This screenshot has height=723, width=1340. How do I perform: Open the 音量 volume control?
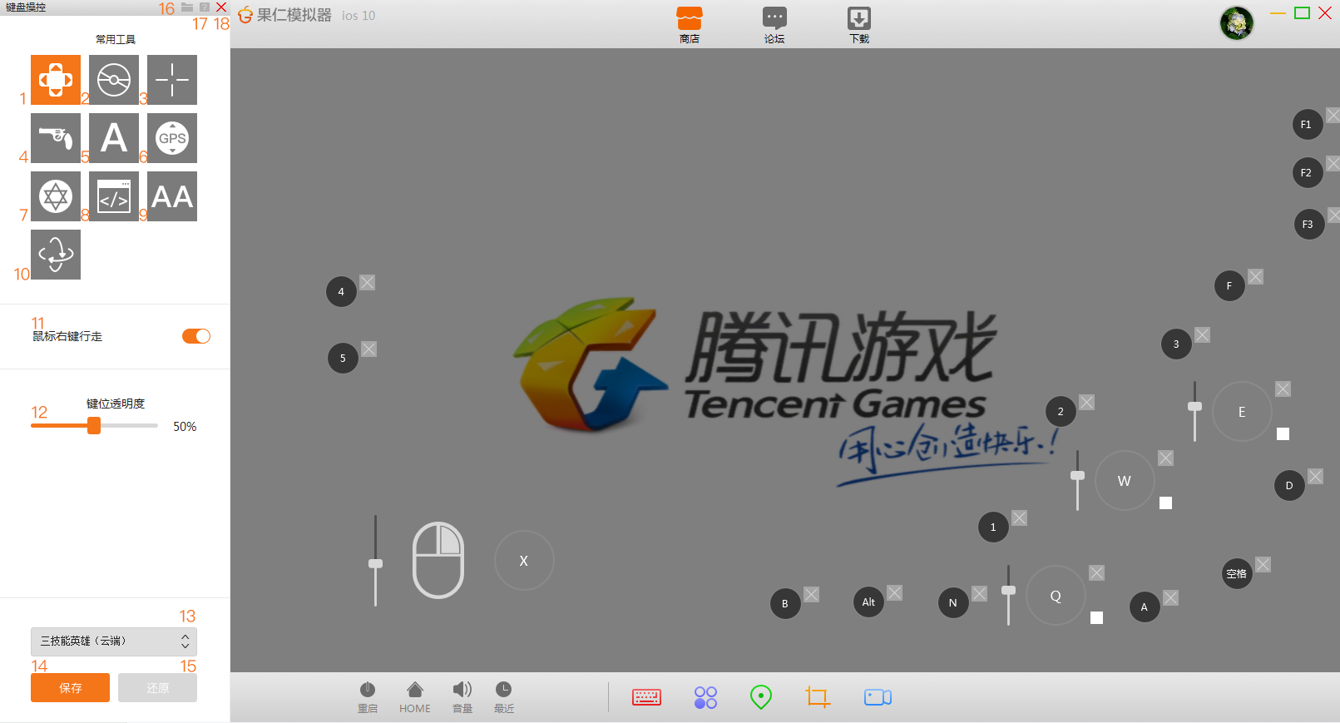coord(462,697)
